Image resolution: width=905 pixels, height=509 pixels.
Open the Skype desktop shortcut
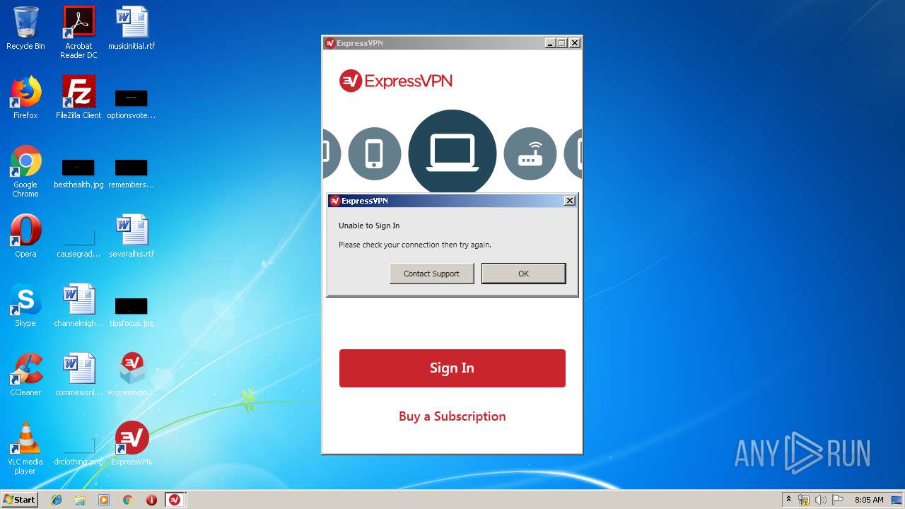click(x=25, y=305)
